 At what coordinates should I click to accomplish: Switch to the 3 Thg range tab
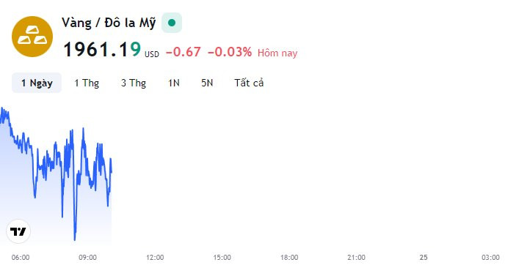[134, 83]
